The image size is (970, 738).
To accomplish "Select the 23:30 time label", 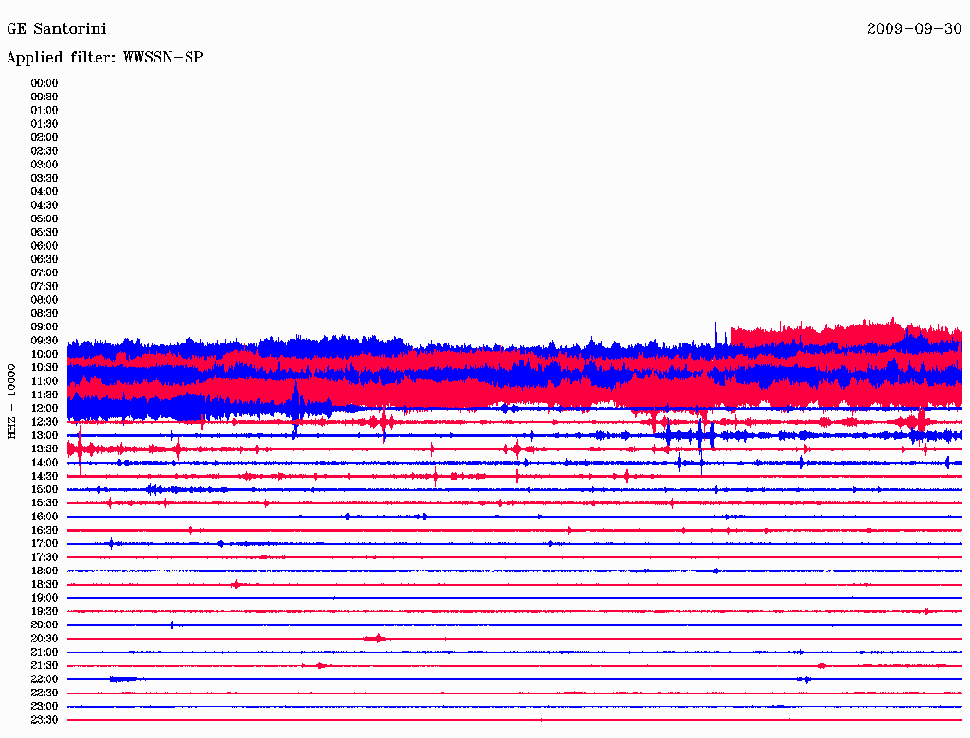I will pyautogui.click(x=45, y=720).
